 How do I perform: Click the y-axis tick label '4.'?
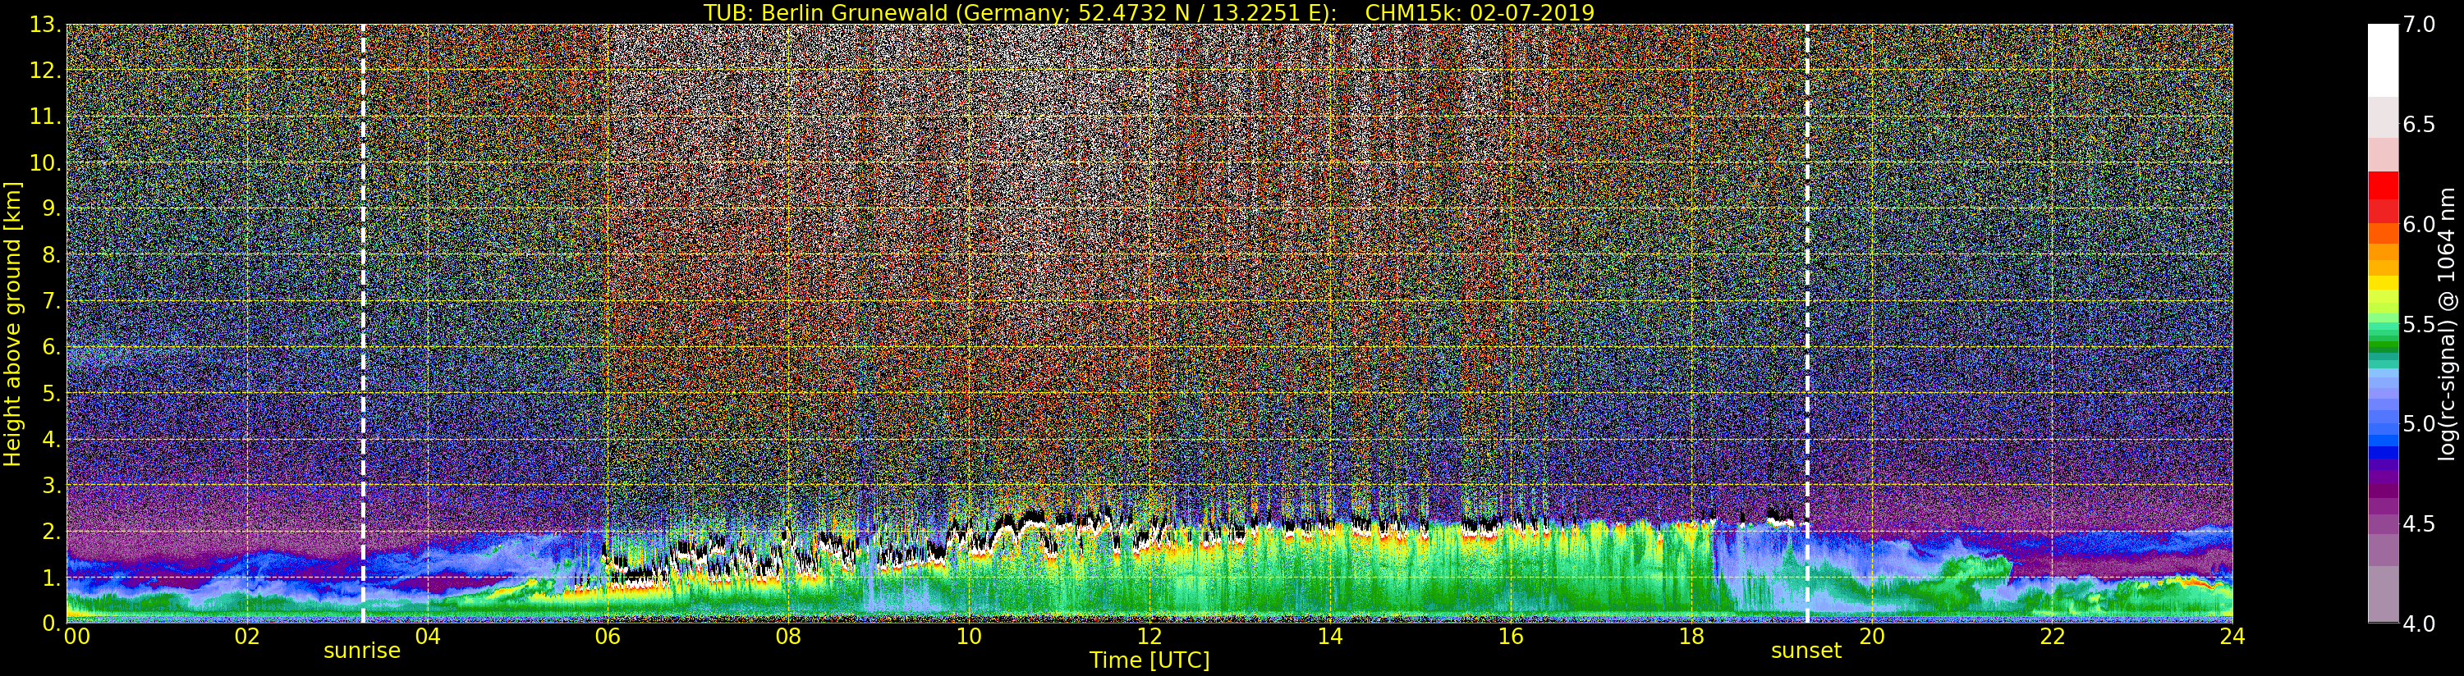pos(52,439)
